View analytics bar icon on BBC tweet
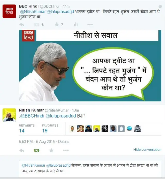The height and width of the screenshot is (179, 165). (x=76, y=25)
